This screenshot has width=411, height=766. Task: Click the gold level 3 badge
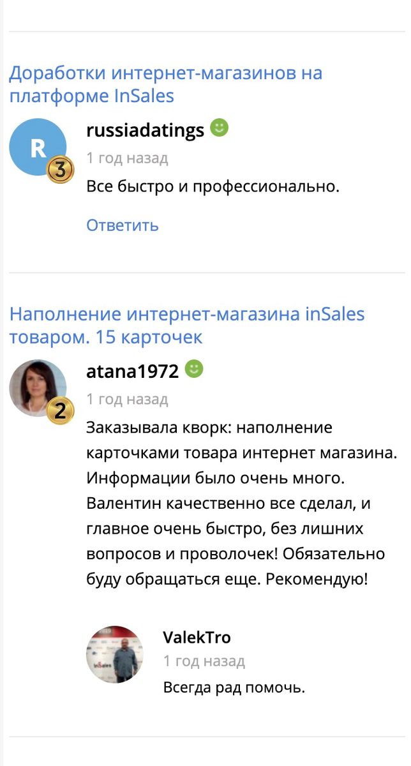coord(61,170)
